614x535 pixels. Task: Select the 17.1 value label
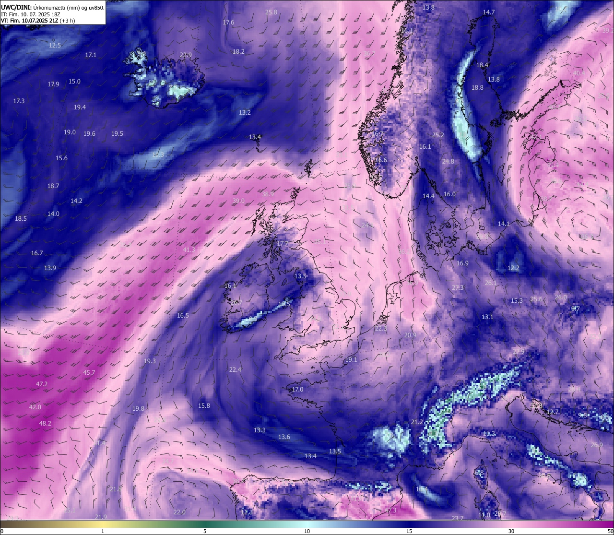click(91, 55)
